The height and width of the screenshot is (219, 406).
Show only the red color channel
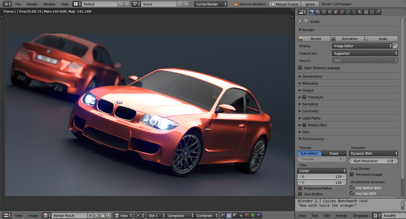(x=247, y=215)
